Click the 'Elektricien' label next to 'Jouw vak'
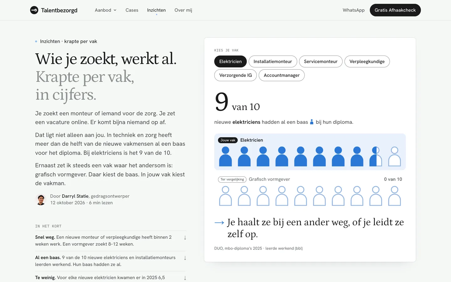 [x=251, y=140]
